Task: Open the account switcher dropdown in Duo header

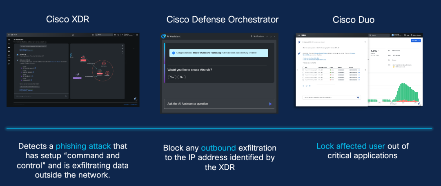Action: pyautogui.click(x=397, y=35)
